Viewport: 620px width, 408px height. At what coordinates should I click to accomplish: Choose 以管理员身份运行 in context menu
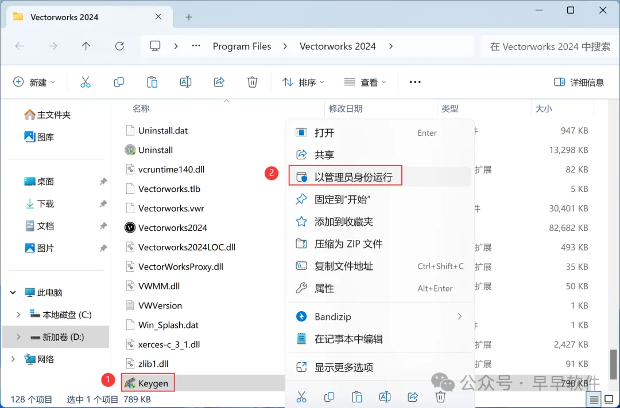click(379, 176)
